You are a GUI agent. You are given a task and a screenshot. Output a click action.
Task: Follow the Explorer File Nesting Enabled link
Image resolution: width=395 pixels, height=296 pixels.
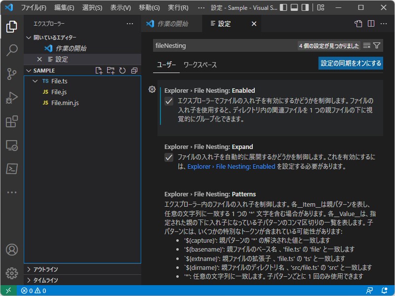point(231,167)
